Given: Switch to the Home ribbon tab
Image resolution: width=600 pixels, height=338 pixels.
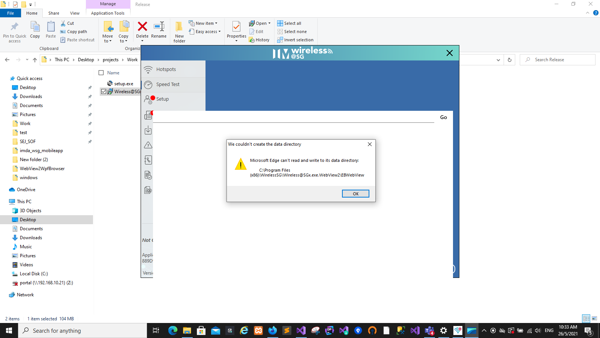Looking at the screenshot, I should 32,13.
